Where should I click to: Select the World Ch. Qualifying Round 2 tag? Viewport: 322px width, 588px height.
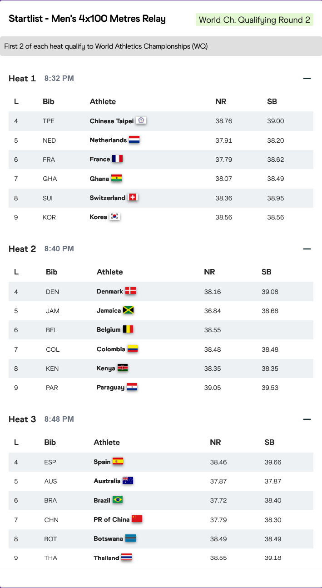point(254,20)
